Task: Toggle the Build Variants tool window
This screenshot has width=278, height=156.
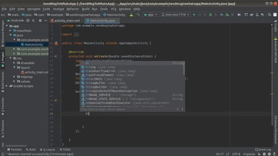Action: (x=3, y=82)
